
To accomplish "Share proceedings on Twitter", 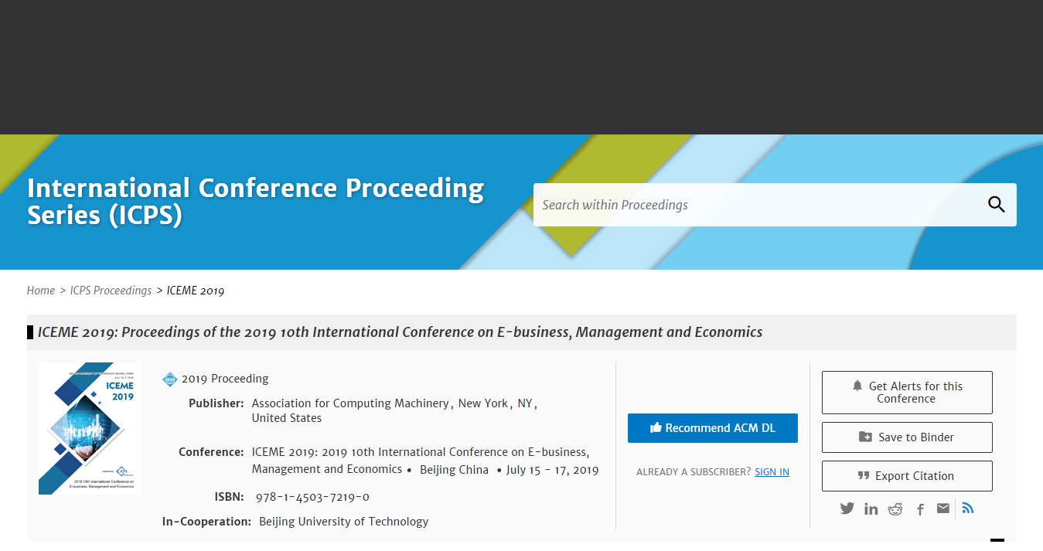I will tap(847, 508).
